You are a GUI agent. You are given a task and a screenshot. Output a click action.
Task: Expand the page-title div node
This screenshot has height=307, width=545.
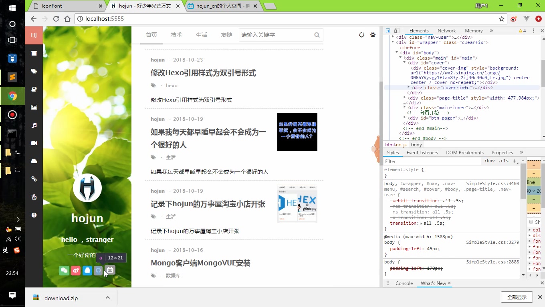[x=405, y=98]
